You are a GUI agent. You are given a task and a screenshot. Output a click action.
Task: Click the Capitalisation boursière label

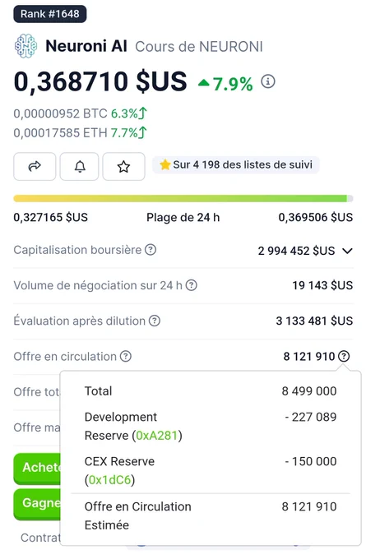click(x=77, y=250)
